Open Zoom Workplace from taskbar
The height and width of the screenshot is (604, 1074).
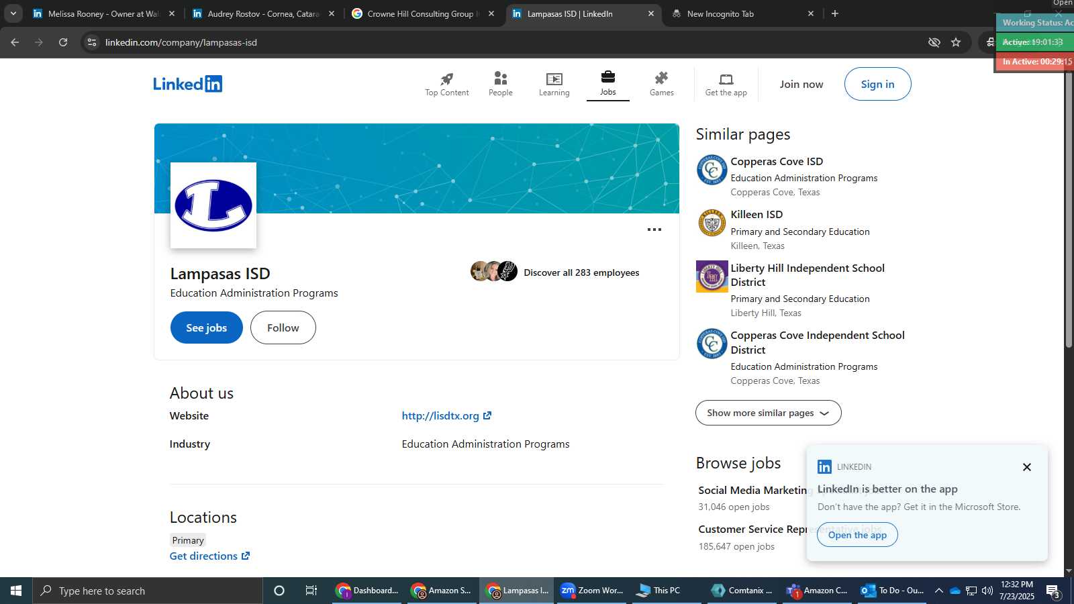coord(592,591)
